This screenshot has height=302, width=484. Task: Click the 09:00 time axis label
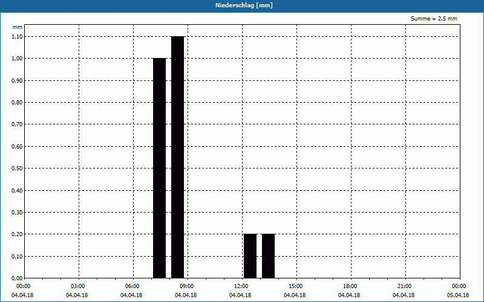pyautogui.click(x=188, y=286)
